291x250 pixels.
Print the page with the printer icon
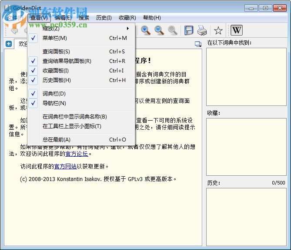tap(202, 30)
